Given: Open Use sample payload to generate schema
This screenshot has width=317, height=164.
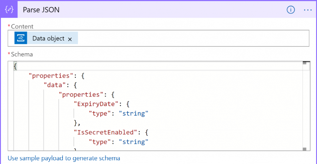Looking at the screenshot, I should click(64, 158).
